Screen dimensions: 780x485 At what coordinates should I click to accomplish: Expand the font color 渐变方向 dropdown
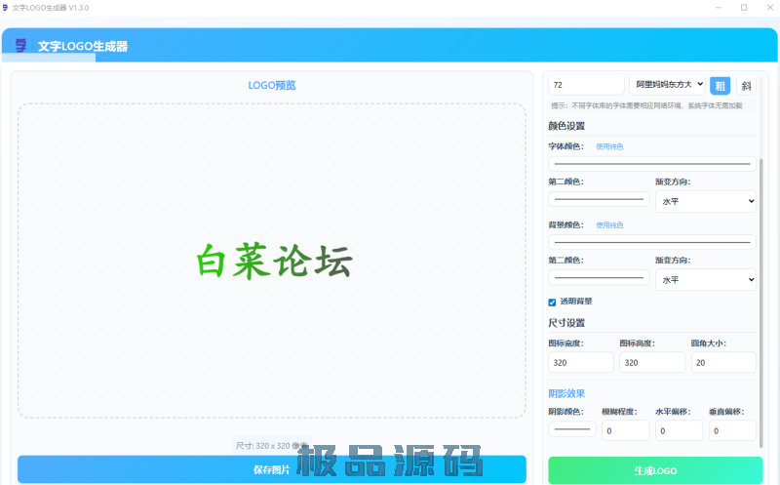tap(705, 201)
